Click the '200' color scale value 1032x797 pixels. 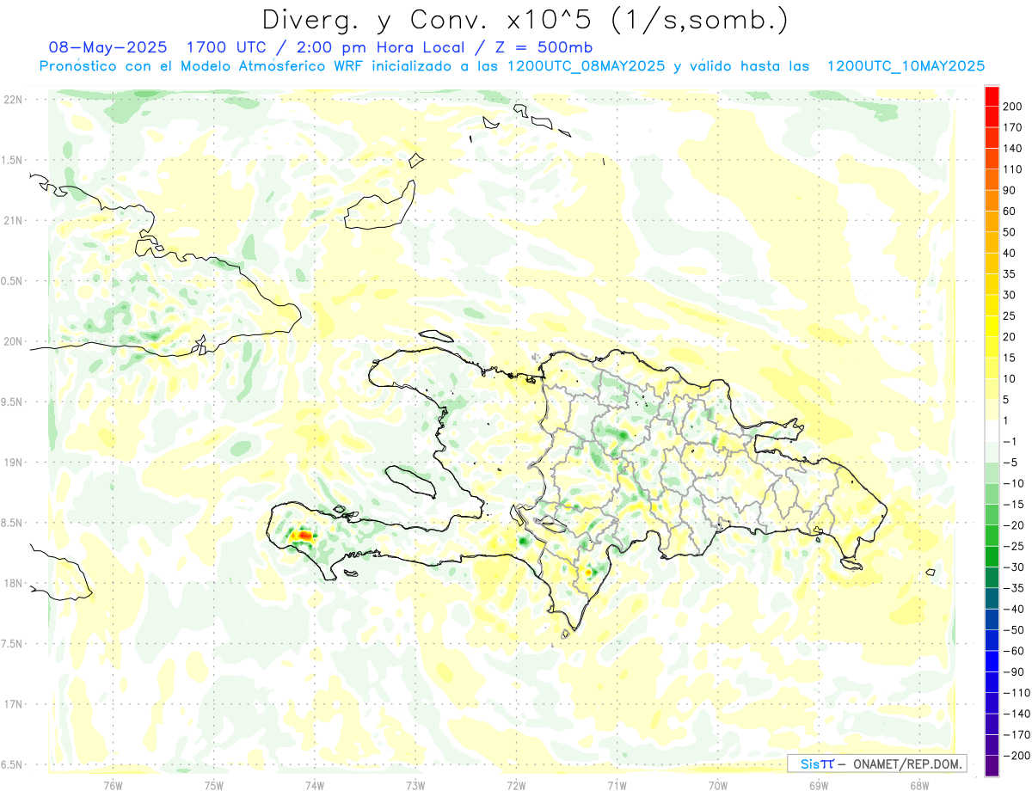[1011, 107]
